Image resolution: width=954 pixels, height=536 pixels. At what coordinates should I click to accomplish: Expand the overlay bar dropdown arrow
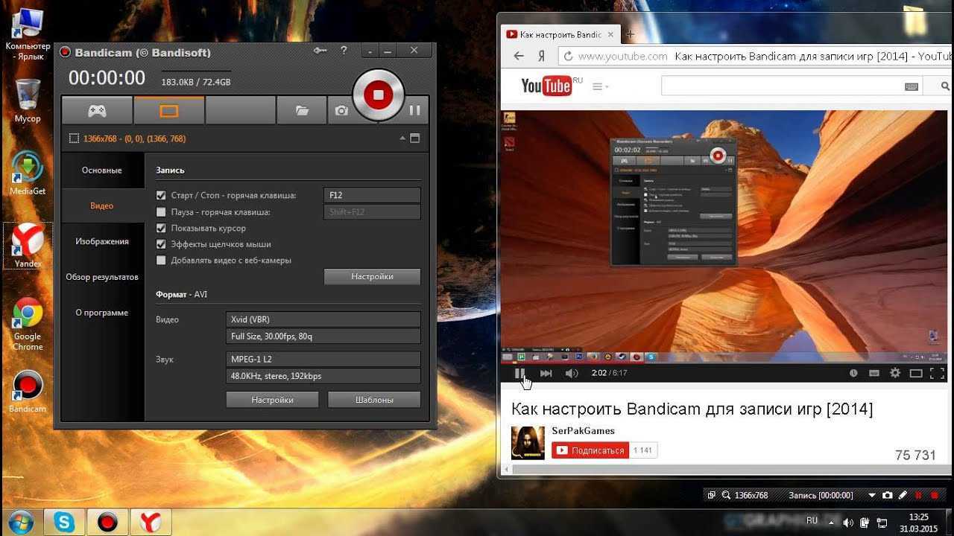point(871,496)
